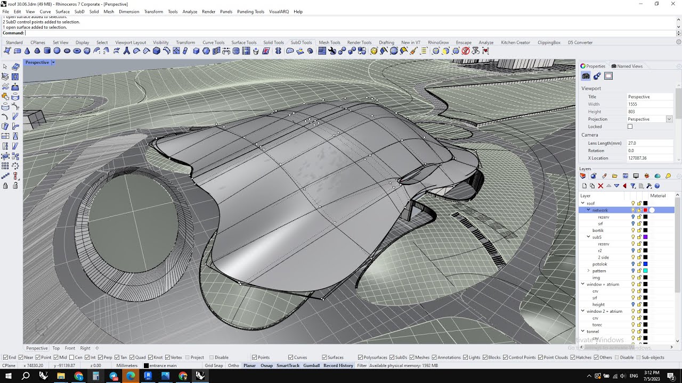This screenshot has height=383, width=682.
Task: Click the purple color swatch of subS layer
Action: [645, 237]
